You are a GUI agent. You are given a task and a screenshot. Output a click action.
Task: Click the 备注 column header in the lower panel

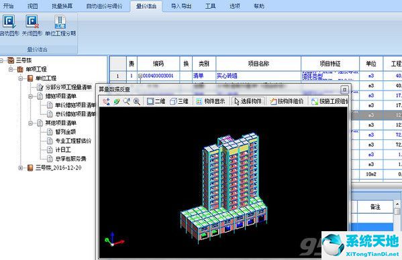click(375, 206)
